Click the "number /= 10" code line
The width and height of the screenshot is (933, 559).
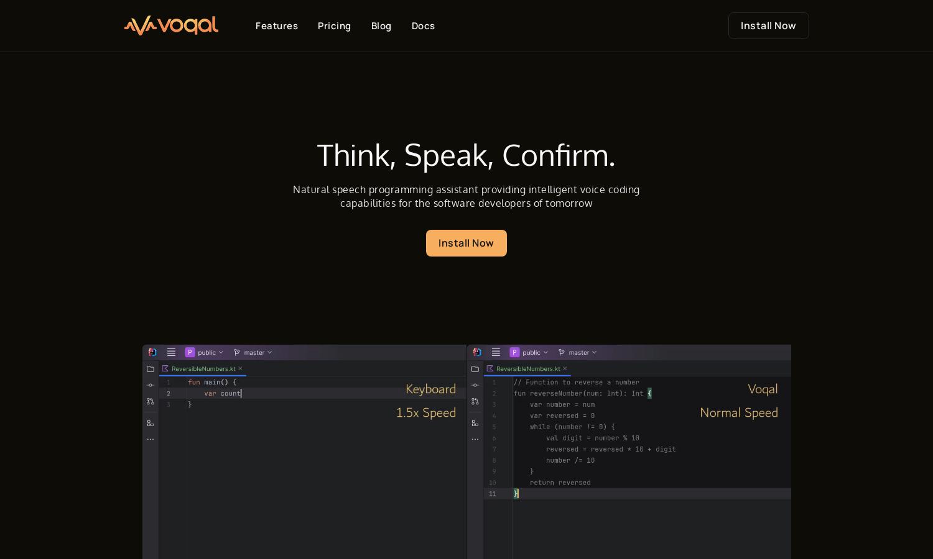570,460
